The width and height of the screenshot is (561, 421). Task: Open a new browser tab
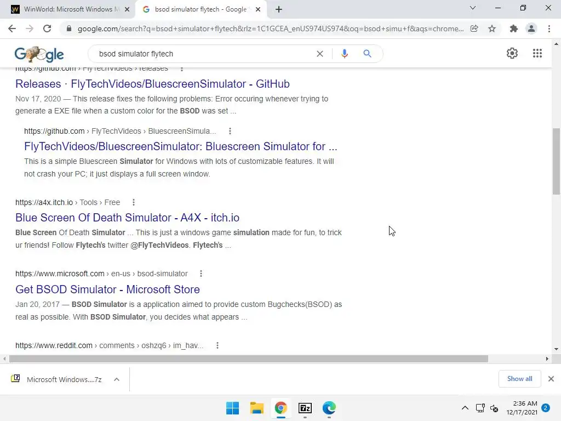coord(279,9)
